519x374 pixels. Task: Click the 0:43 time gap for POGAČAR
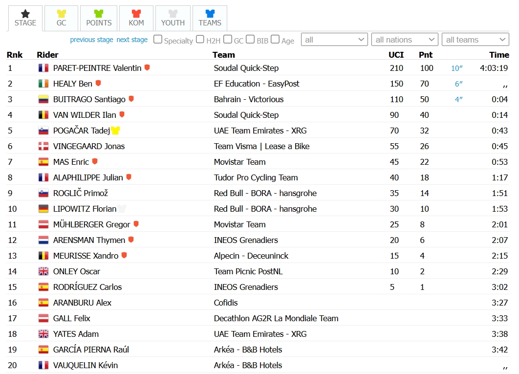click(x=500, y=131)
